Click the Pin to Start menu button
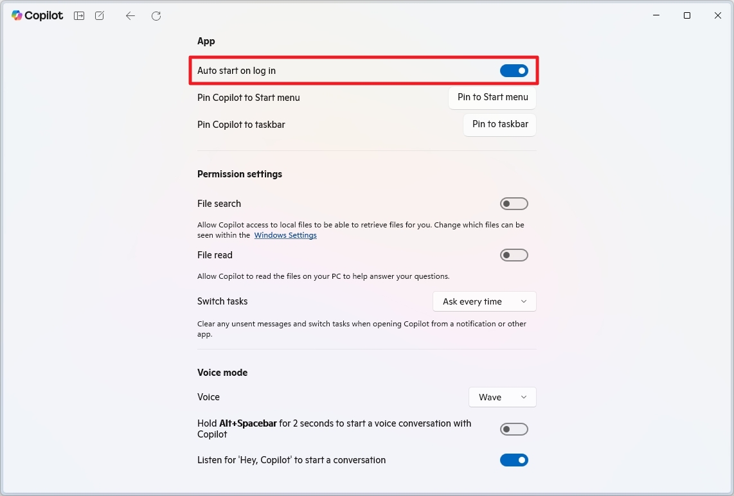Viewport: 734px width, 496px height. [492, 98]
